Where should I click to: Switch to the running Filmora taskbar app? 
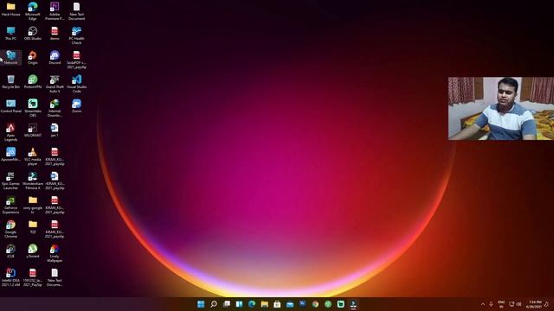tap(353, 304)
